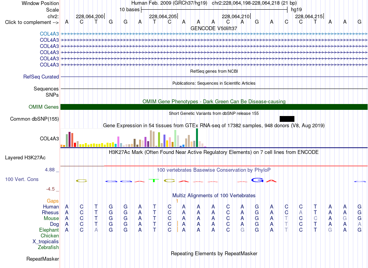Viewport: 368px width, 268px height.
Task: Click the hg19 label beside the scale bar
Action: pyautogui.click(x=296, y=10)
